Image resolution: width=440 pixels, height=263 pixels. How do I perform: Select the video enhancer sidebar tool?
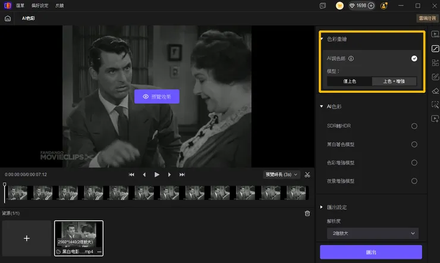tap(435, 35)
